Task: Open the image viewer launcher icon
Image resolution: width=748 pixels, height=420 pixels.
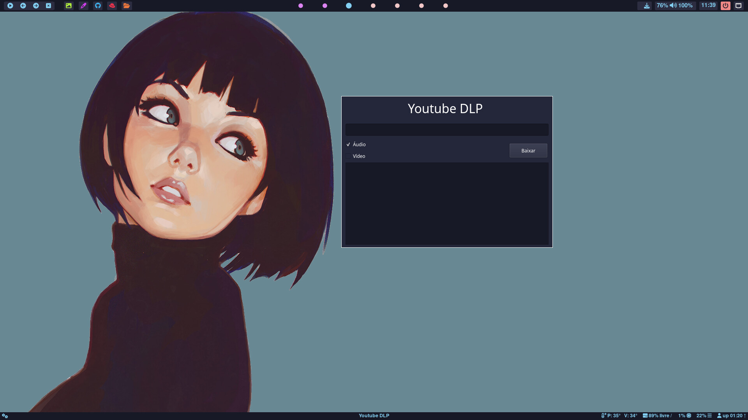Action: (69, 6)
